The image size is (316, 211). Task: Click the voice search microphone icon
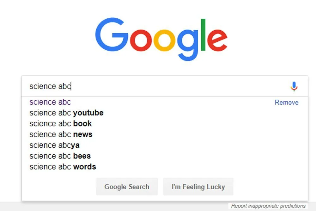coord(294,86)
